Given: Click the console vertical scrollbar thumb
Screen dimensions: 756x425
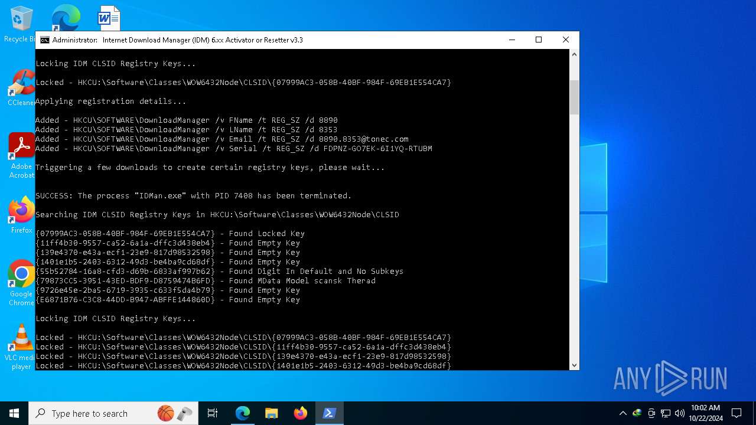Looking at the screenshot, I should point(574,97).
